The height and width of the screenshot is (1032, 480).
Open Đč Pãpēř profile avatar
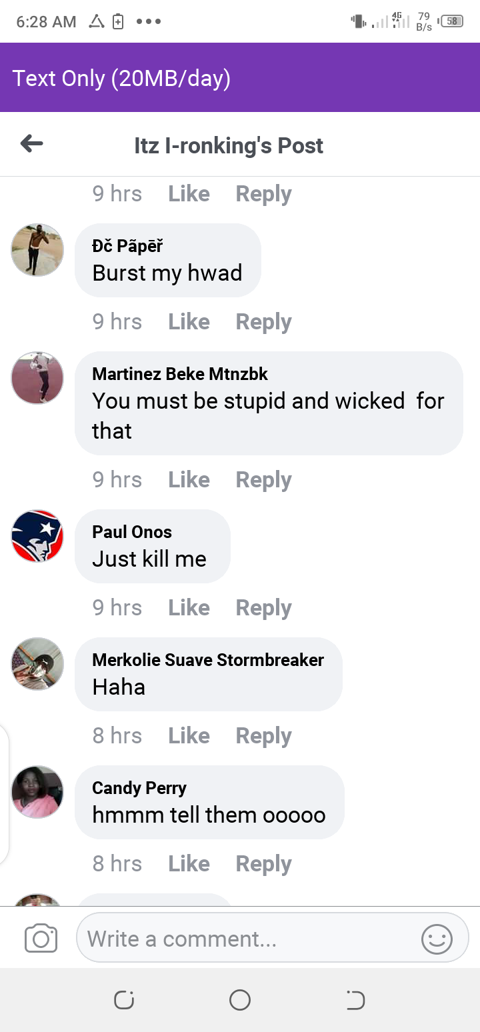click(x=37, y=250)
